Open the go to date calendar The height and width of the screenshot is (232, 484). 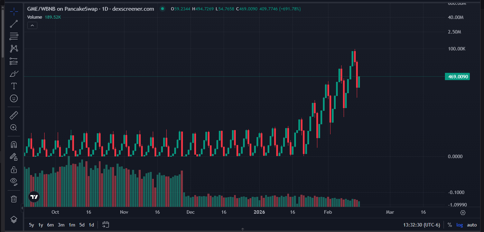pos(106,225)
